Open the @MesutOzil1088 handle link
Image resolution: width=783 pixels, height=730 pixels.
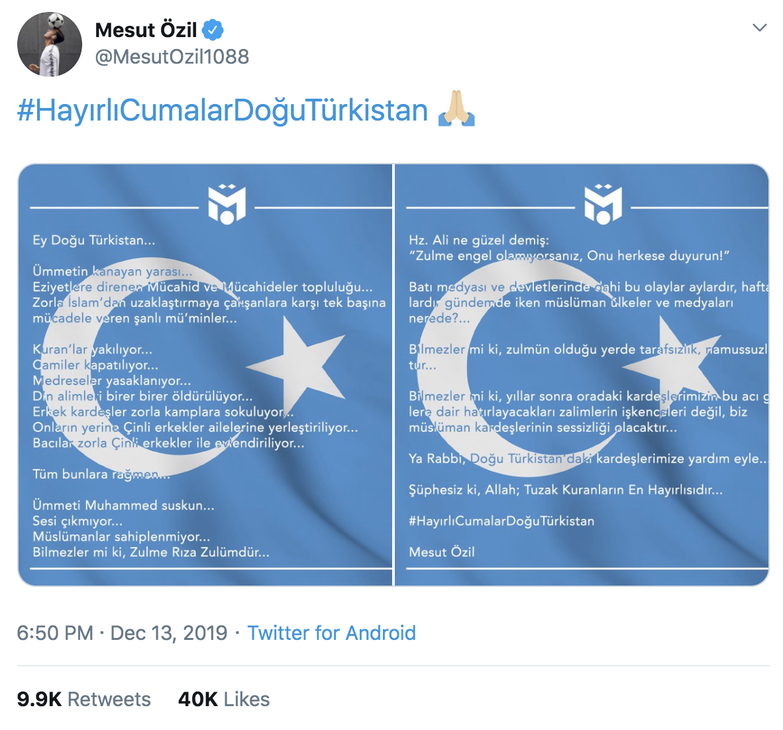172,57
